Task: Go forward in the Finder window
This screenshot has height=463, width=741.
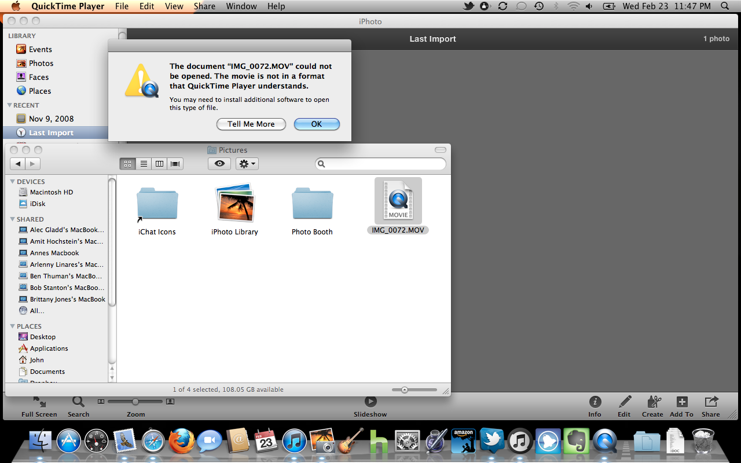Action: click(33, 164)
